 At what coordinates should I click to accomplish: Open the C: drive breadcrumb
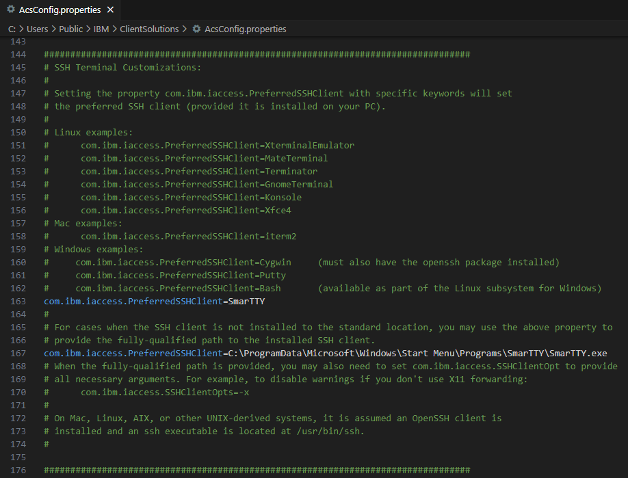(x=12, y=29)
